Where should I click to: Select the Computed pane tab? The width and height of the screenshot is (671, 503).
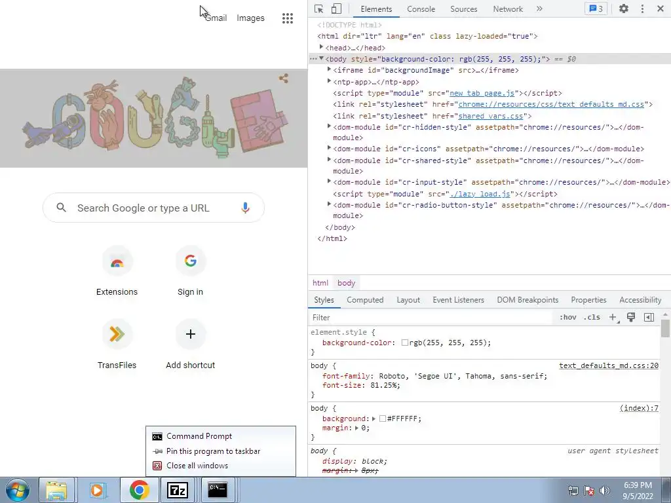click(365, 300)
